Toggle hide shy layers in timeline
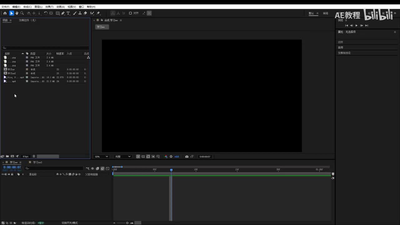 pyautogui.click(x=92, y=168)
